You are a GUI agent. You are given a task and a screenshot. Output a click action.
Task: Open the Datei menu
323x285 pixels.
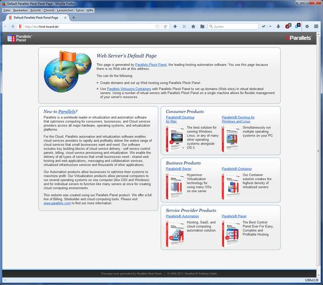(x=7, y=10)
